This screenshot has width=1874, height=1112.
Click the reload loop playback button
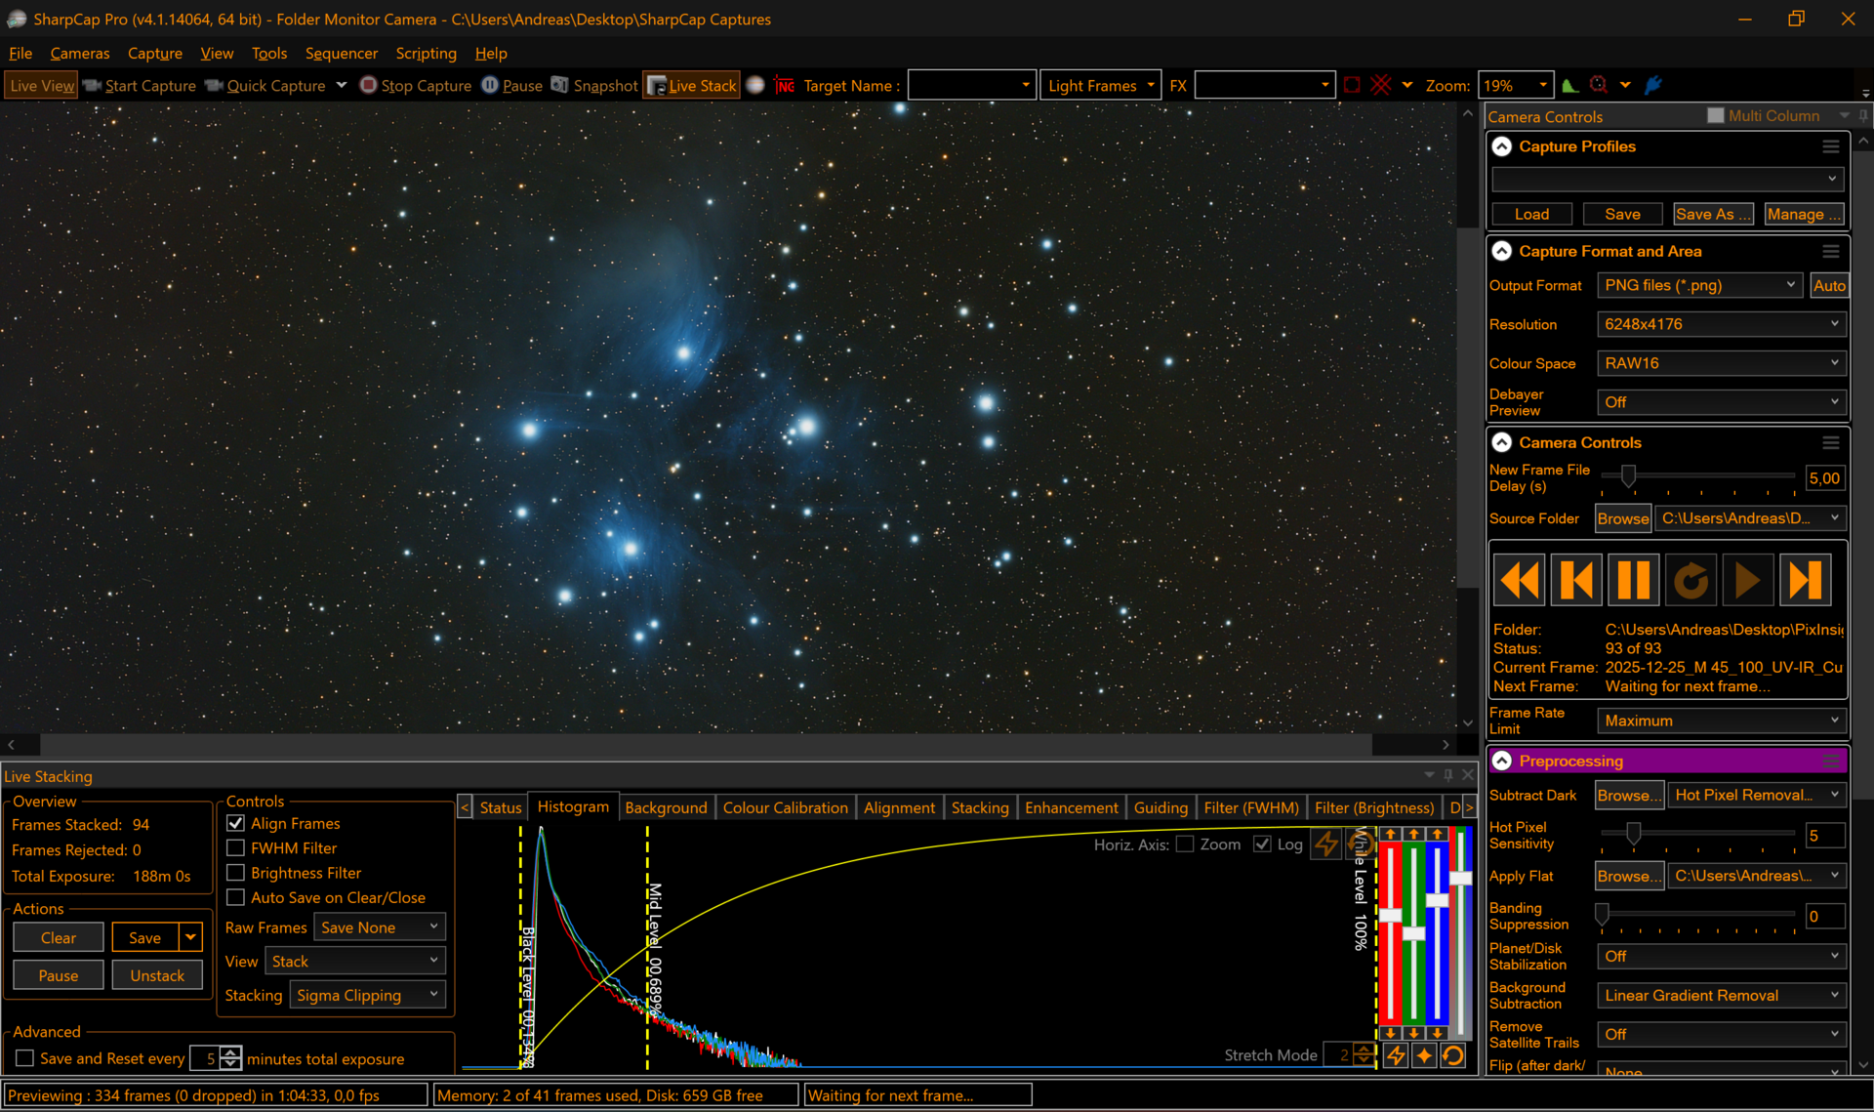click(x=1691, y=581)
